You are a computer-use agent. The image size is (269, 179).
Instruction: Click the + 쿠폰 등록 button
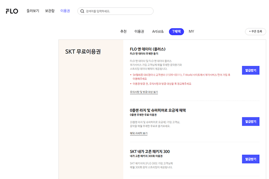(x=255, y=32)
